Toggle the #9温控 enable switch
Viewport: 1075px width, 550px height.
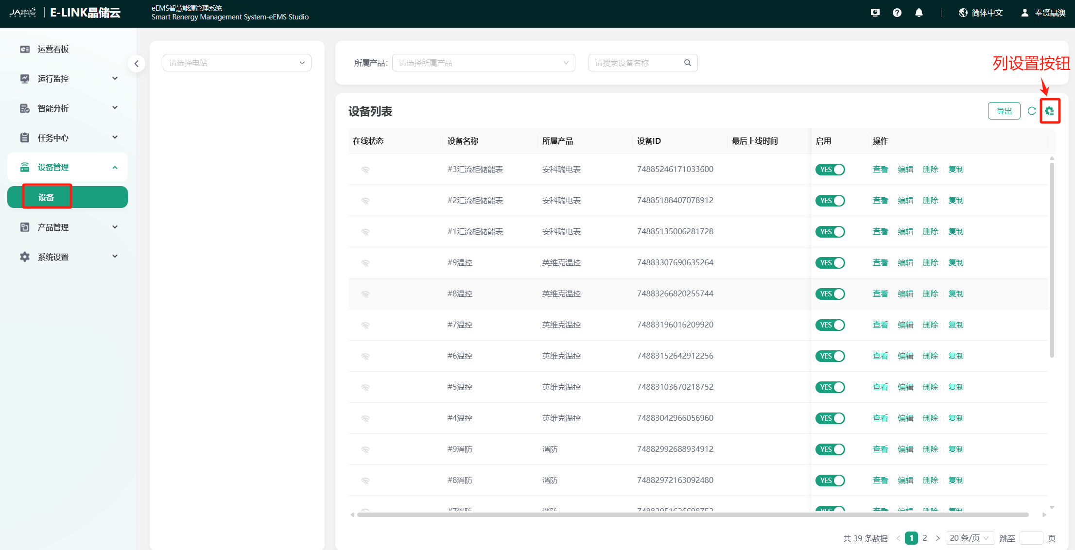(x=830, y=263)
